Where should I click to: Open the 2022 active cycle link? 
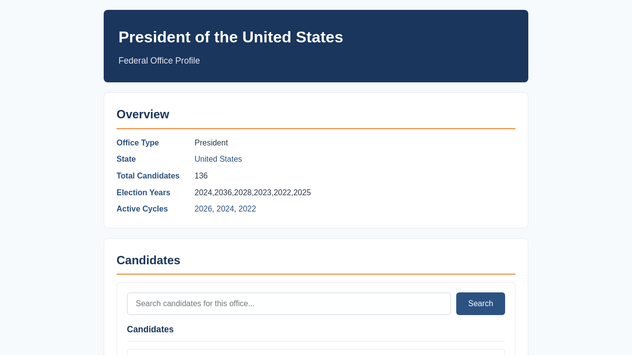tap(247, 209)
